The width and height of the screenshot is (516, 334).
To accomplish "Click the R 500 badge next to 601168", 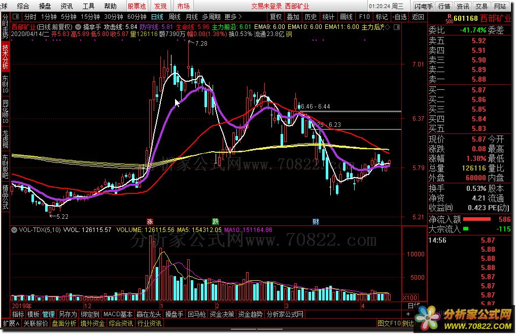I will click(449, 18).
